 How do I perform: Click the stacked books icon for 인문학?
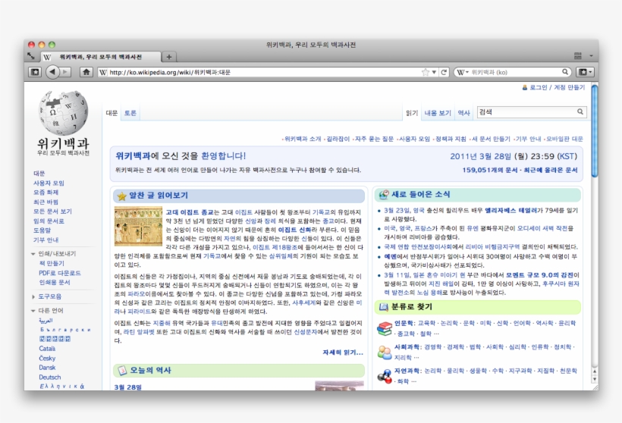pos(385,329)
